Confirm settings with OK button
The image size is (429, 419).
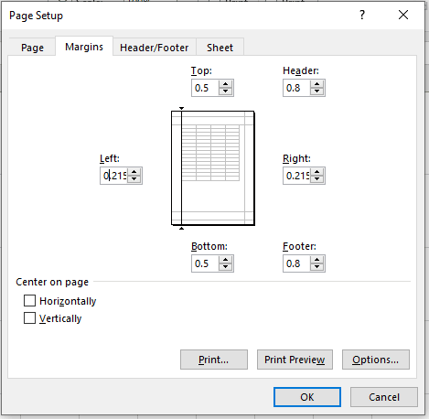(307, 397)
